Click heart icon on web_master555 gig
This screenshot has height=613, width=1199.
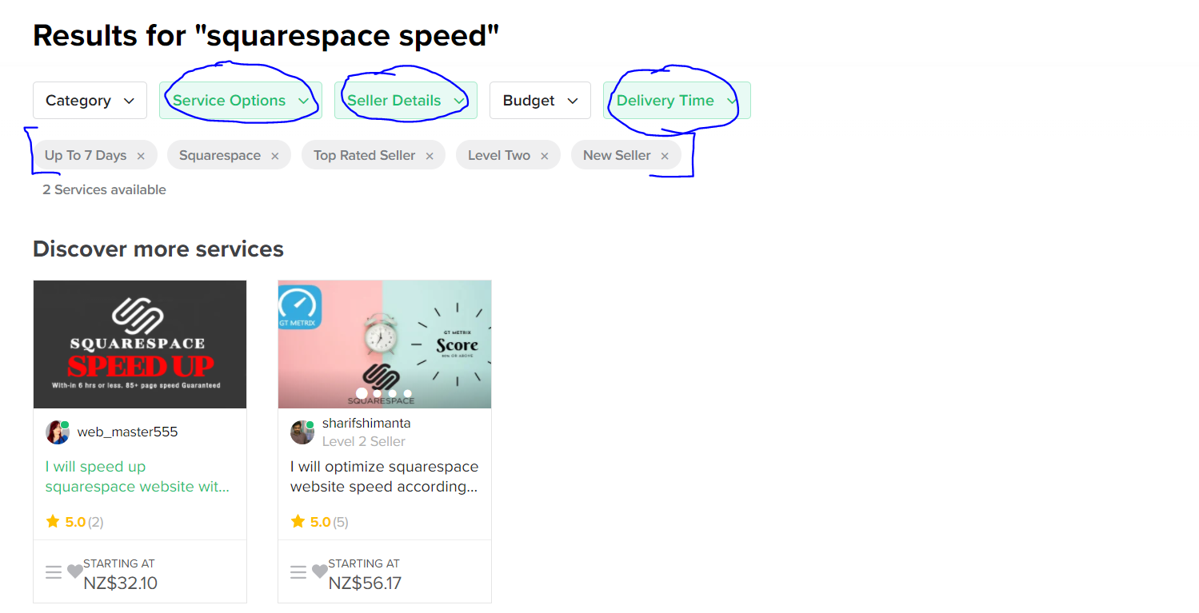[x=74, y=572]
